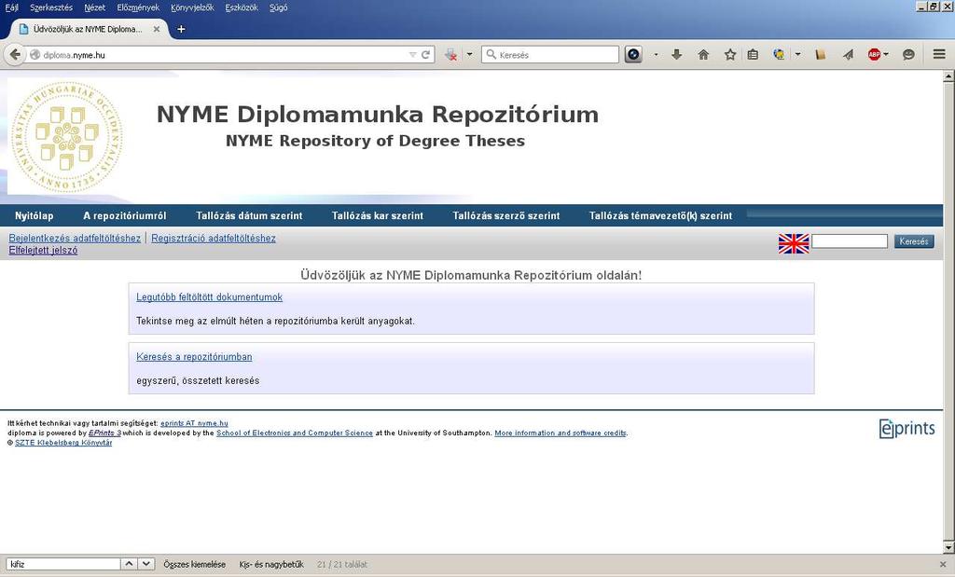Close the Üdvözöljük az NYME Diploma tab

[157, 29]
